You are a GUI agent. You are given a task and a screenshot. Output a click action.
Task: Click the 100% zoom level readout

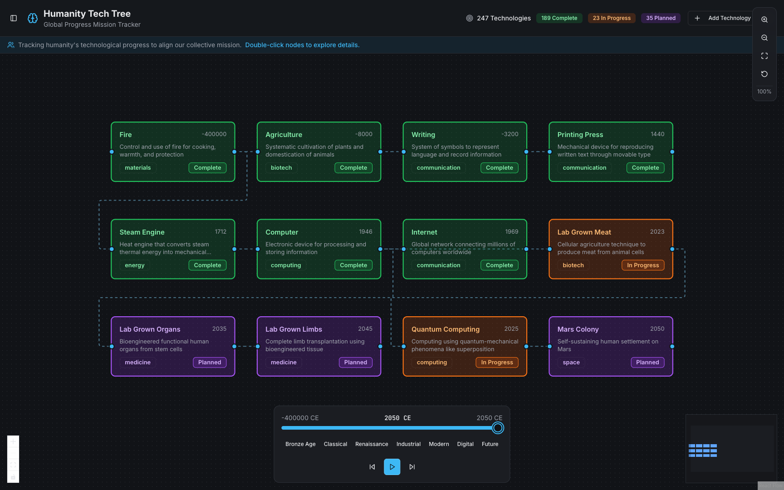(x=764, y=92)
